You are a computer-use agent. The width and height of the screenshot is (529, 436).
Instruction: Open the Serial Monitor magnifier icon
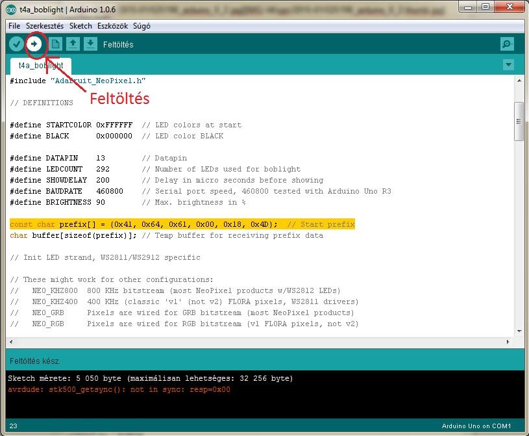coord(507,44)
